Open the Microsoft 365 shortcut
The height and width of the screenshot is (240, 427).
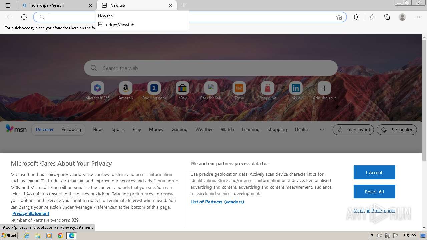(97, 91)
